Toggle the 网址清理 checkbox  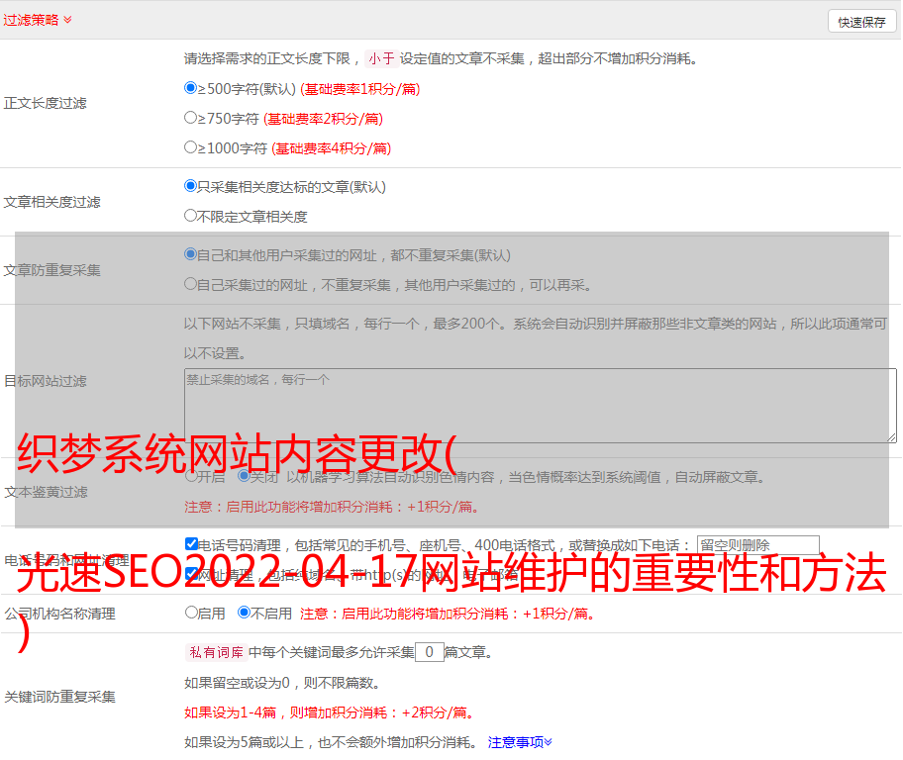[x=192, y=574]
